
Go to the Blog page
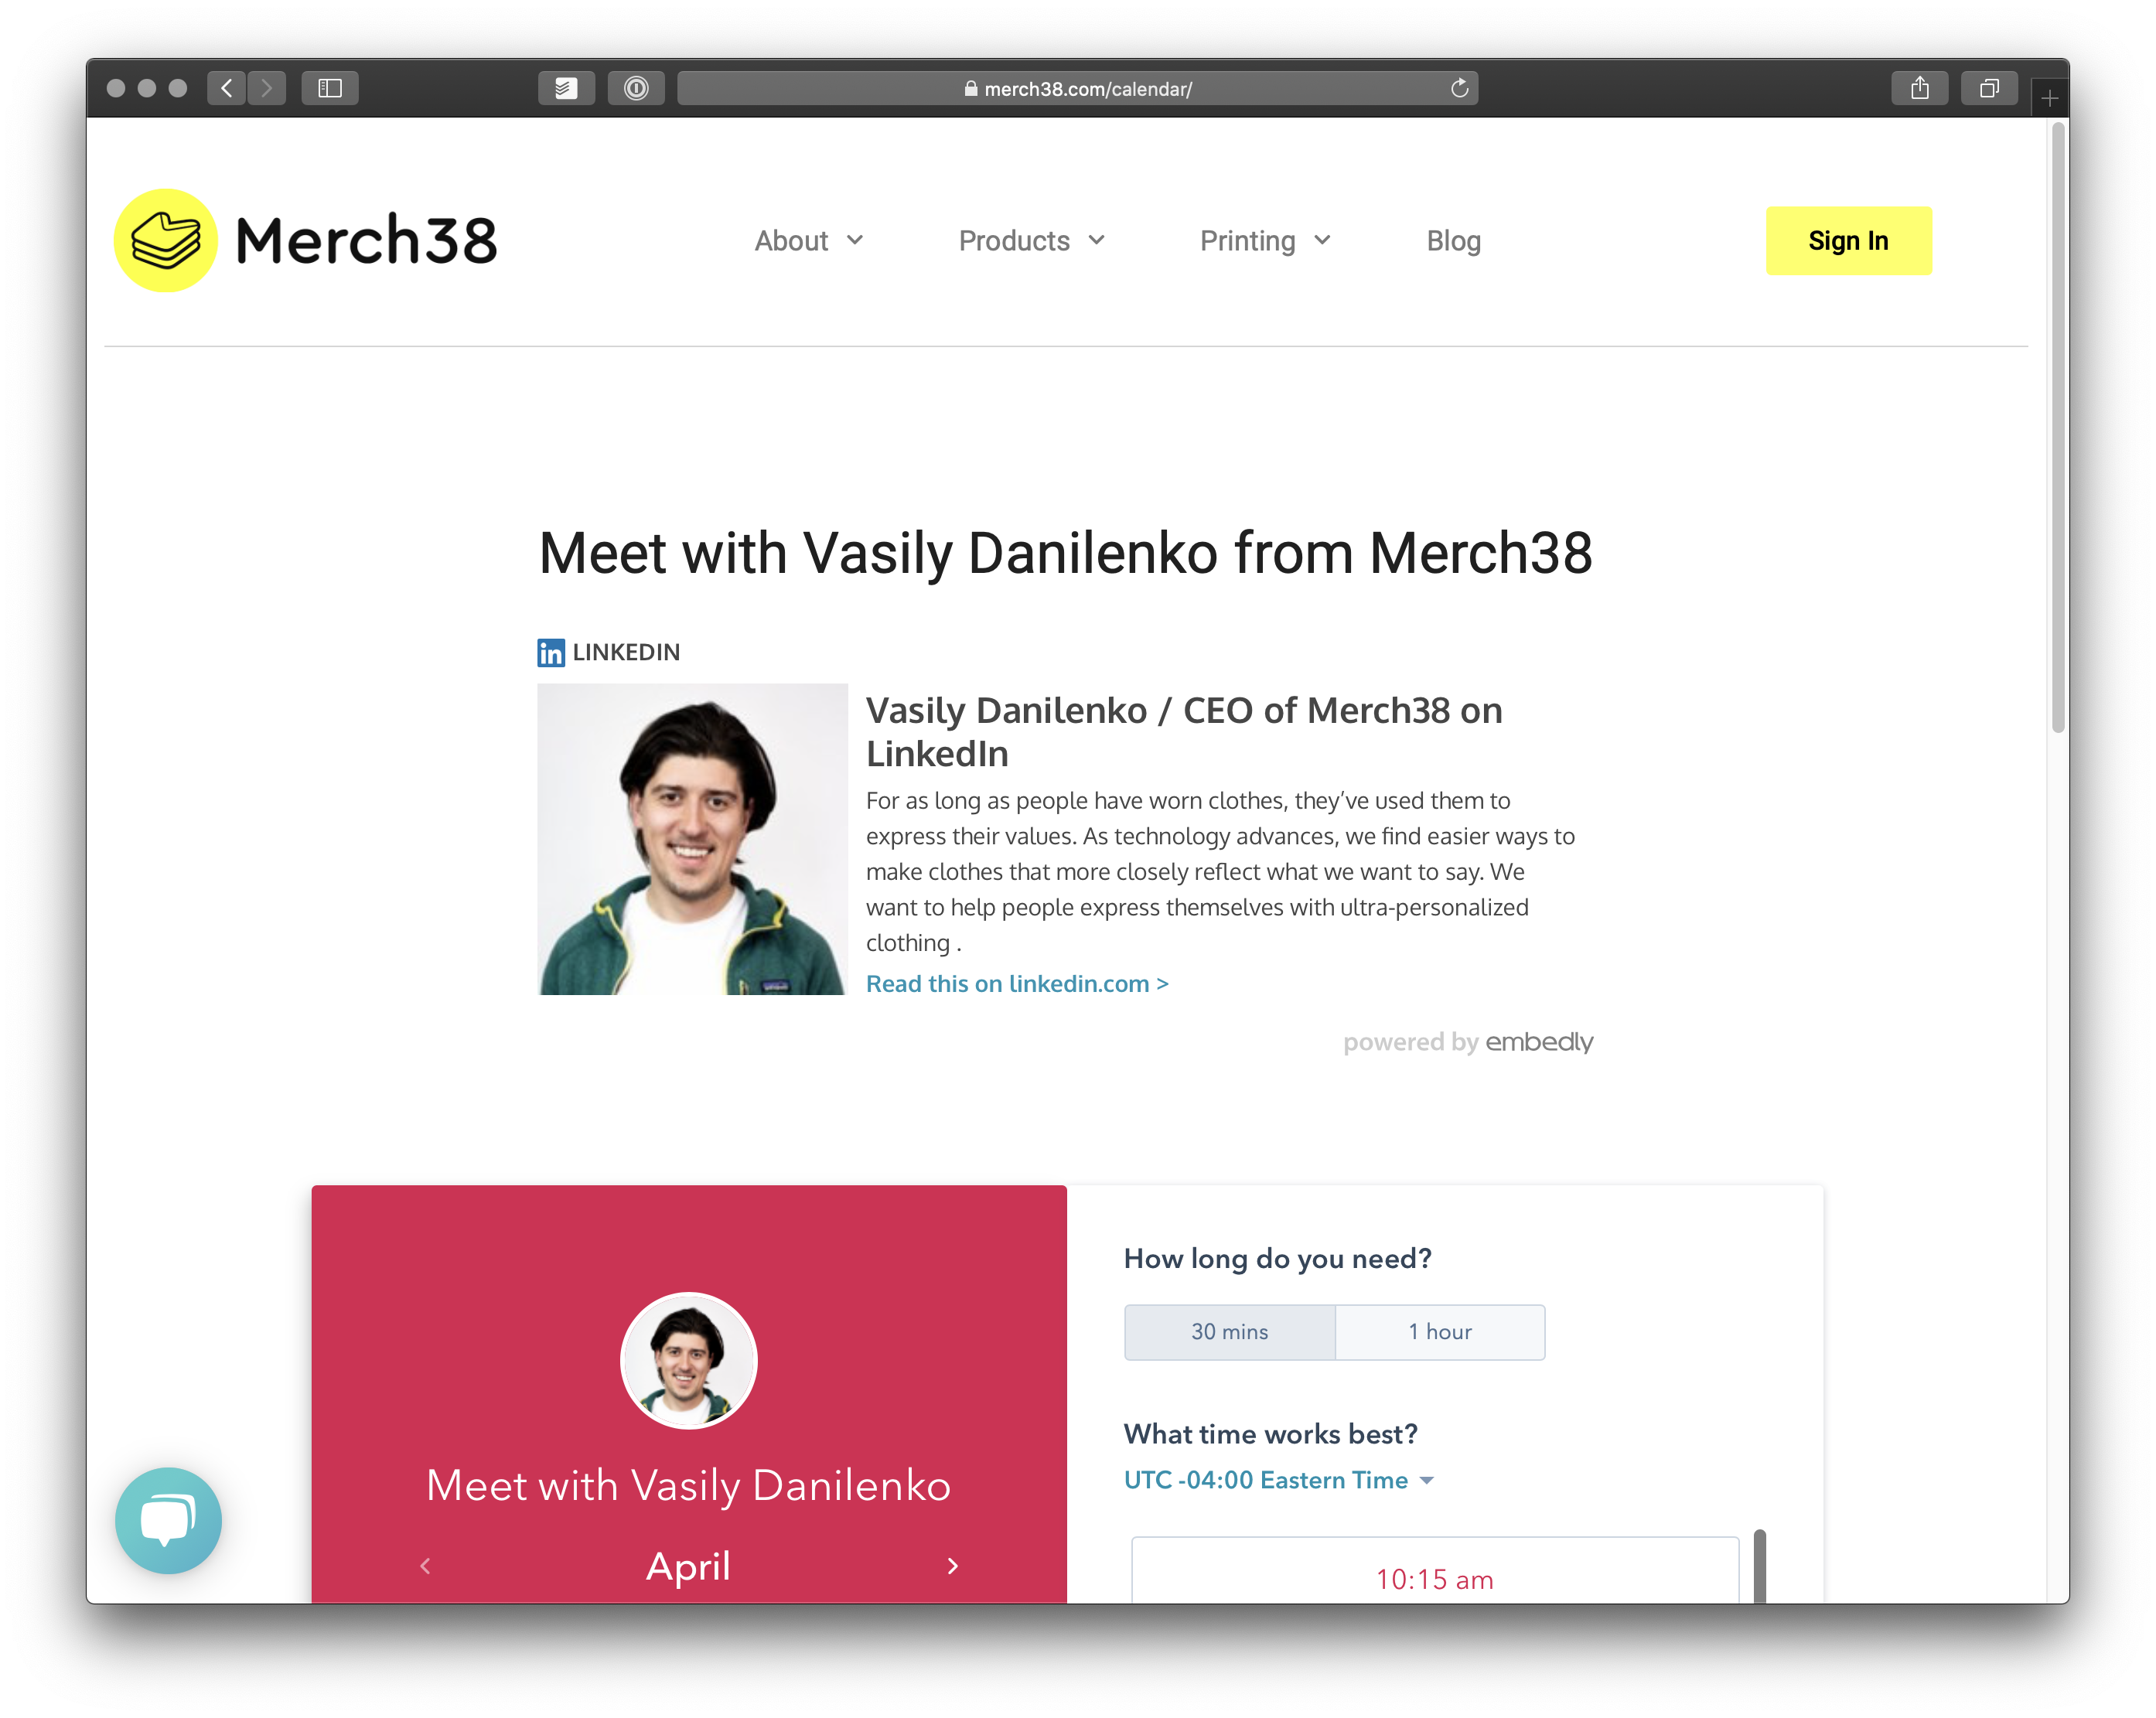pyautogui.click(x=1453, y=240)
